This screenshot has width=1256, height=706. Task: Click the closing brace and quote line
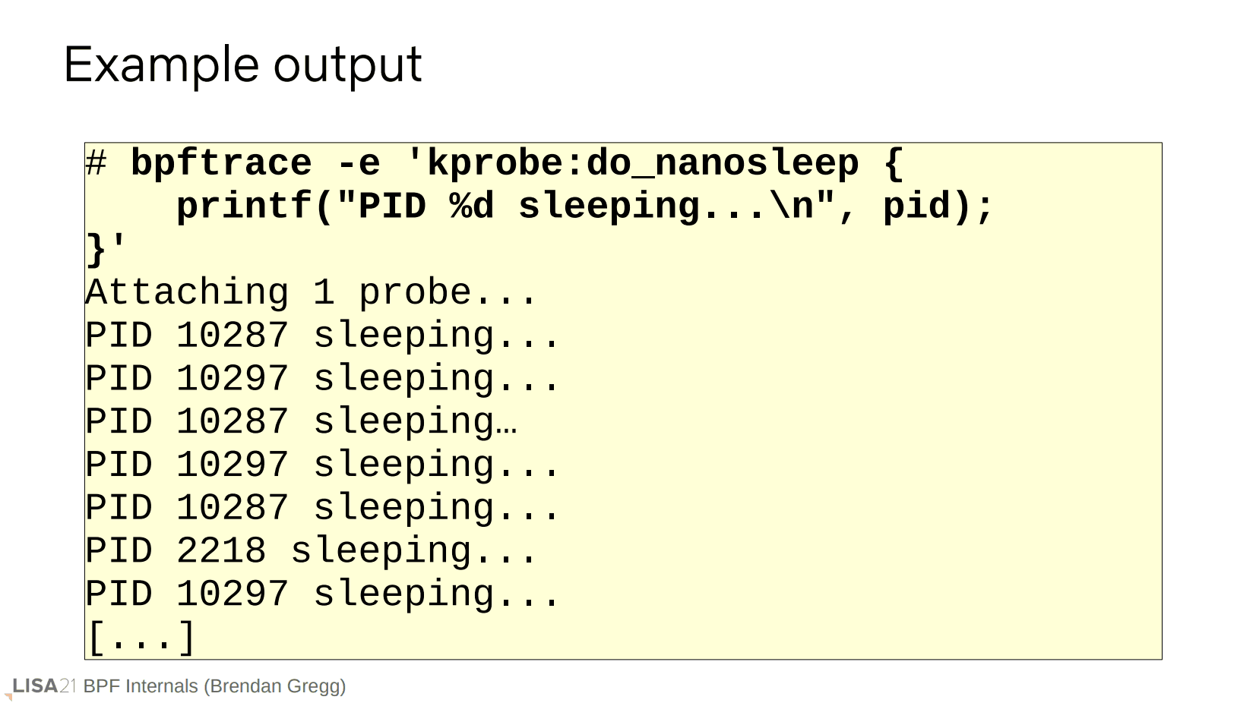coord(106,249)
